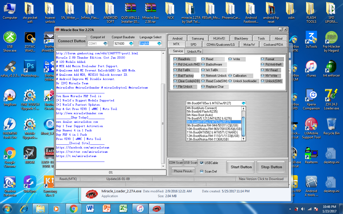
Task: Click the clock in system tray
Action: 330,209
